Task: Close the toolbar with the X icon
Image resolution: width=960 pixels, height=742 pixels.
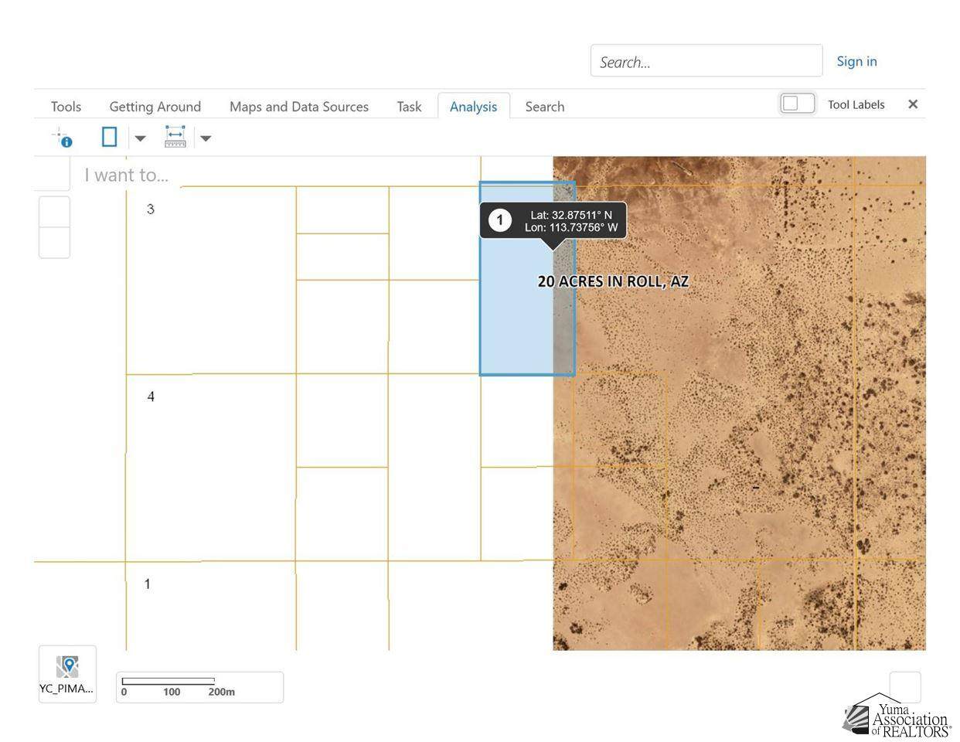Action: pos(912,104)
